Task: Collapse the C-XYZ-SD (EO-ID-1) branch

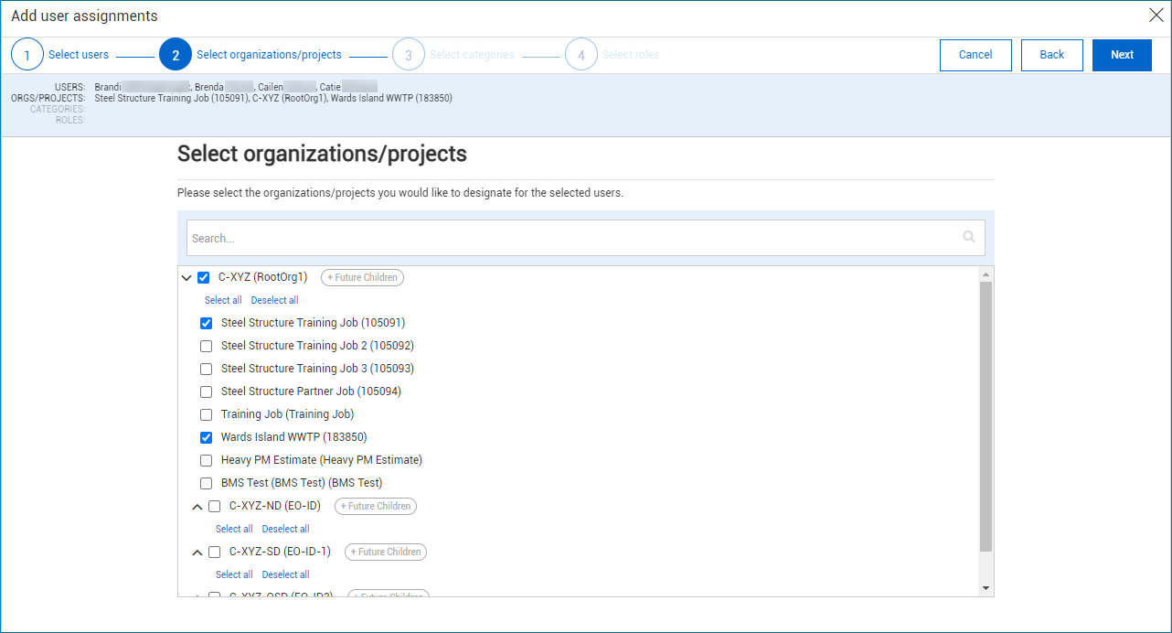Action: 197,552
